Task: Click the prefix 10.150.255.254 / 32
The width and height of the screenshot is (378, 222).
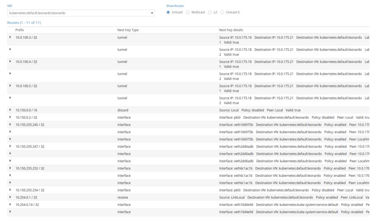Action: (x=30, y=190)
